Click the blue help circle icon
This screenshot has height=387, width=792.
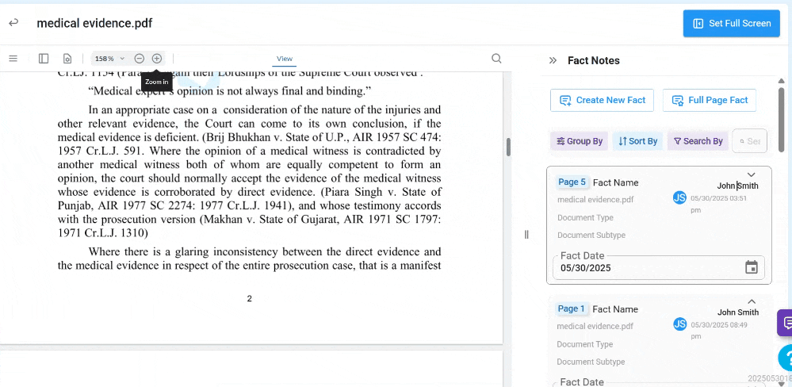(x=786, y=358)
